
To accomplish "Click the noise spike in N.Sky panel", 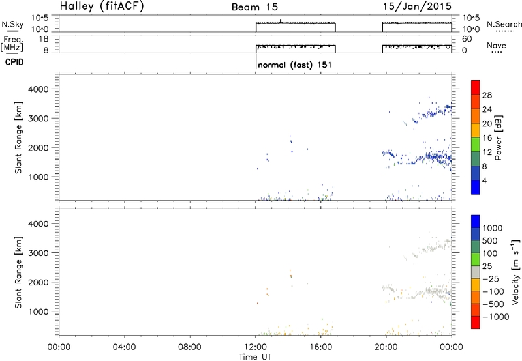I will (x=281, y=21).
